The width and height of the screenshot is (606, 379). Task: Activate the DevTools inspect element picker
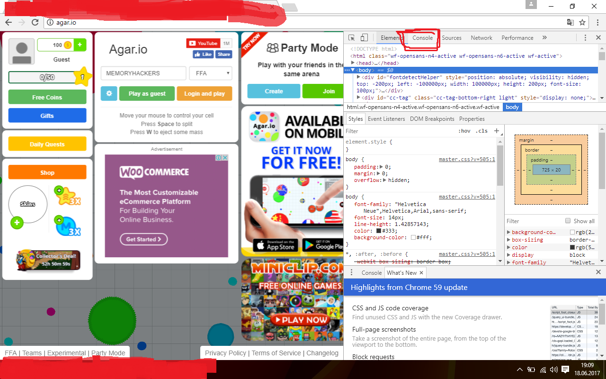click(x=352, y=38)
